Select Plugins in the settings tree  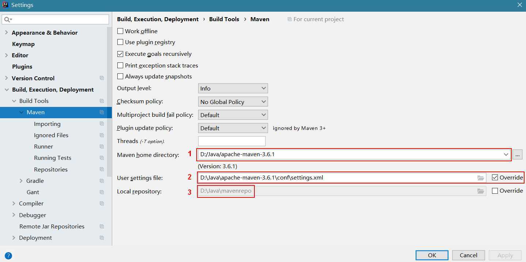tap(22, 66)
